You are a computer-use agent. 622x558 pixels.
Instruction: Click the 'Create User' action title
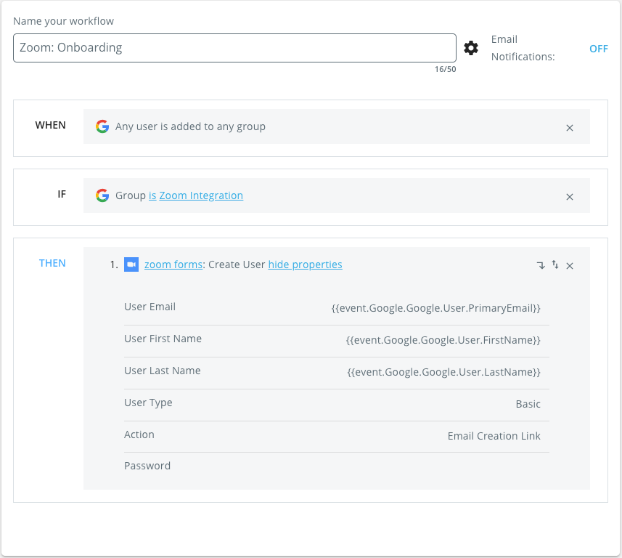pyautogui.click(x=237, y=264)
